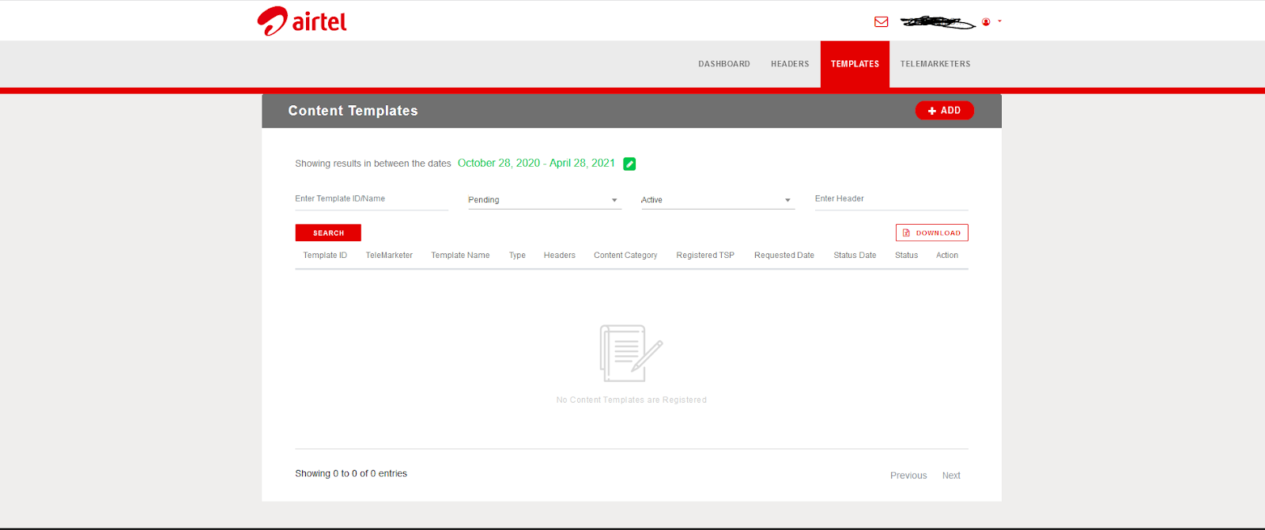Open the user profile avatar menu
This screenshot has width=1265, height=530.
[x=986, y=21]
